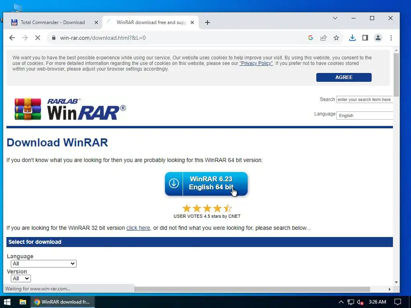Accept cookies with AGREE button

(344, 77)
